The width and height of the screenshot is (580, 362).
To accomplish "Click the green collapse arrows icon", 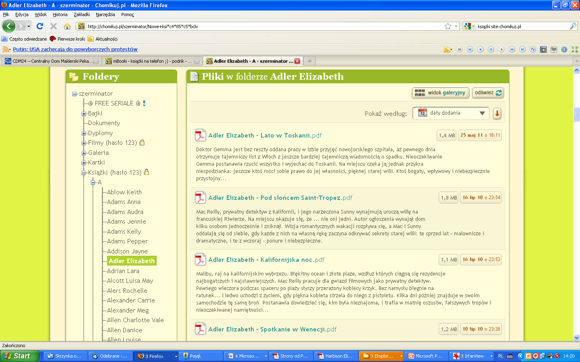I will (x=575, y=49).
